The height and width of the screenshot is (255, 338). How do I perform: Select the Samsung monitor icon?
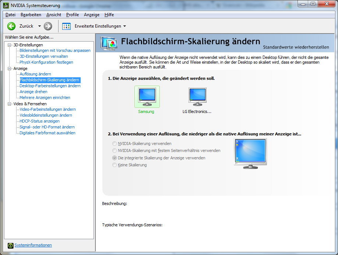pos(147,97)
